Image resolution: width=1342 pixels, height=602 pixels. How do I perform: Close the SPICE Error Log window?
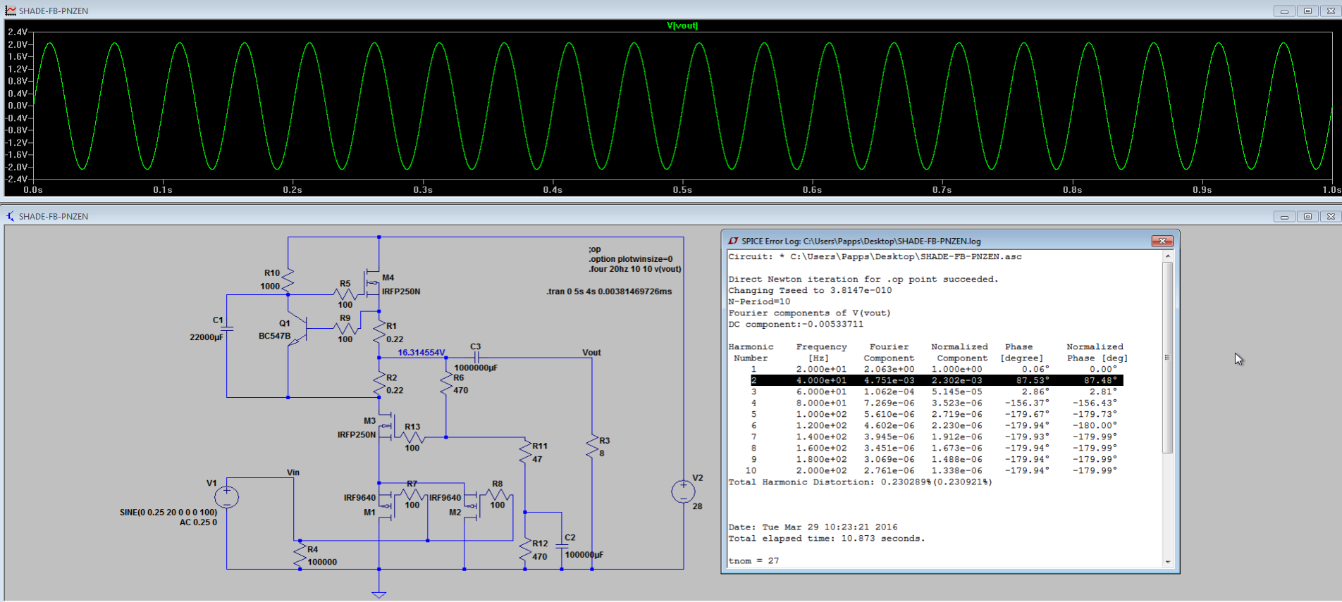click(1162, 241)
